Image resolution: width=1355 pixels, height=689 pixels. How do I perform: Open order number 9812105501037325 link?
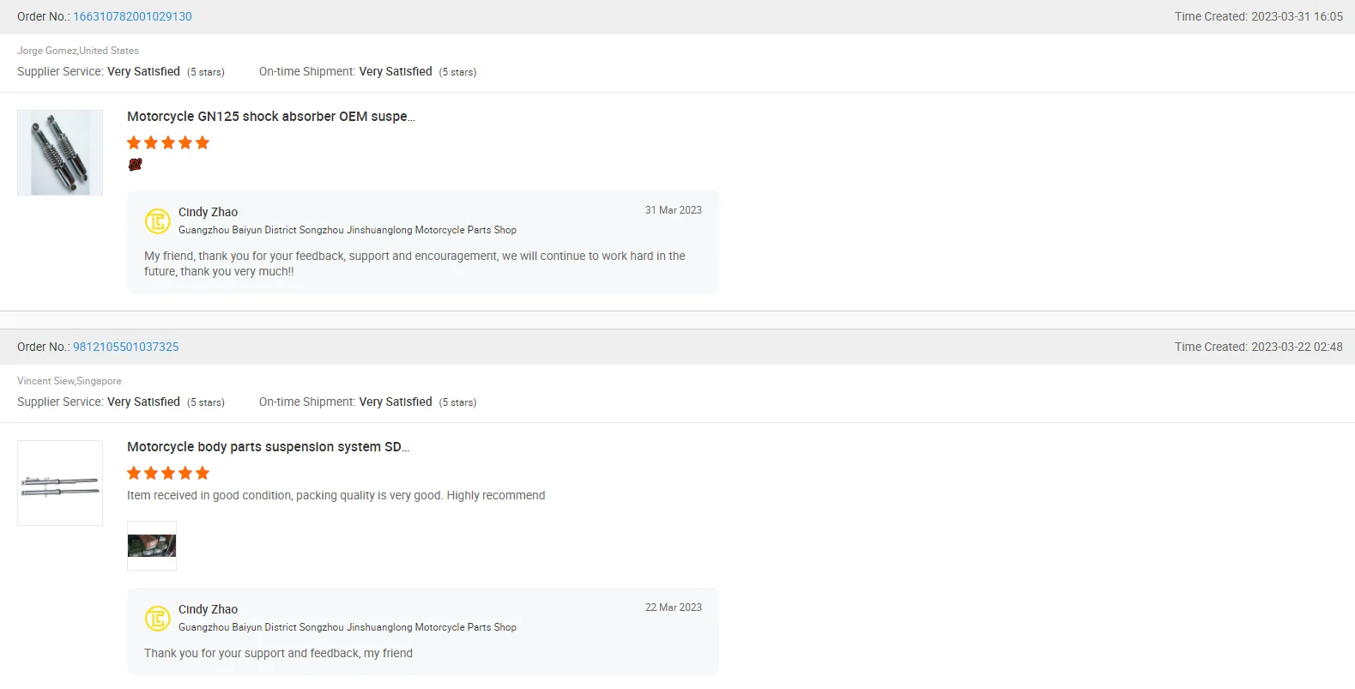coord(126,347)
